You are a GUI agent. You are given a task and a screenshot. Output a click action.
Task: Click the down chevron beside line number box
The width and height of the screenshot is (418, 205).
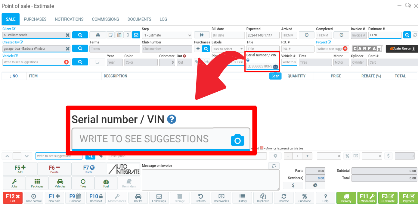click(x=27, y=156)
